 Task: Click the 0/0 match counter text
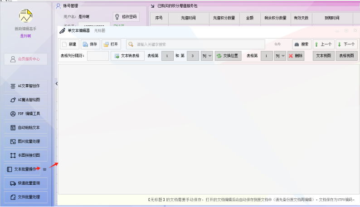pyautogui.click(x=277, y=44)
